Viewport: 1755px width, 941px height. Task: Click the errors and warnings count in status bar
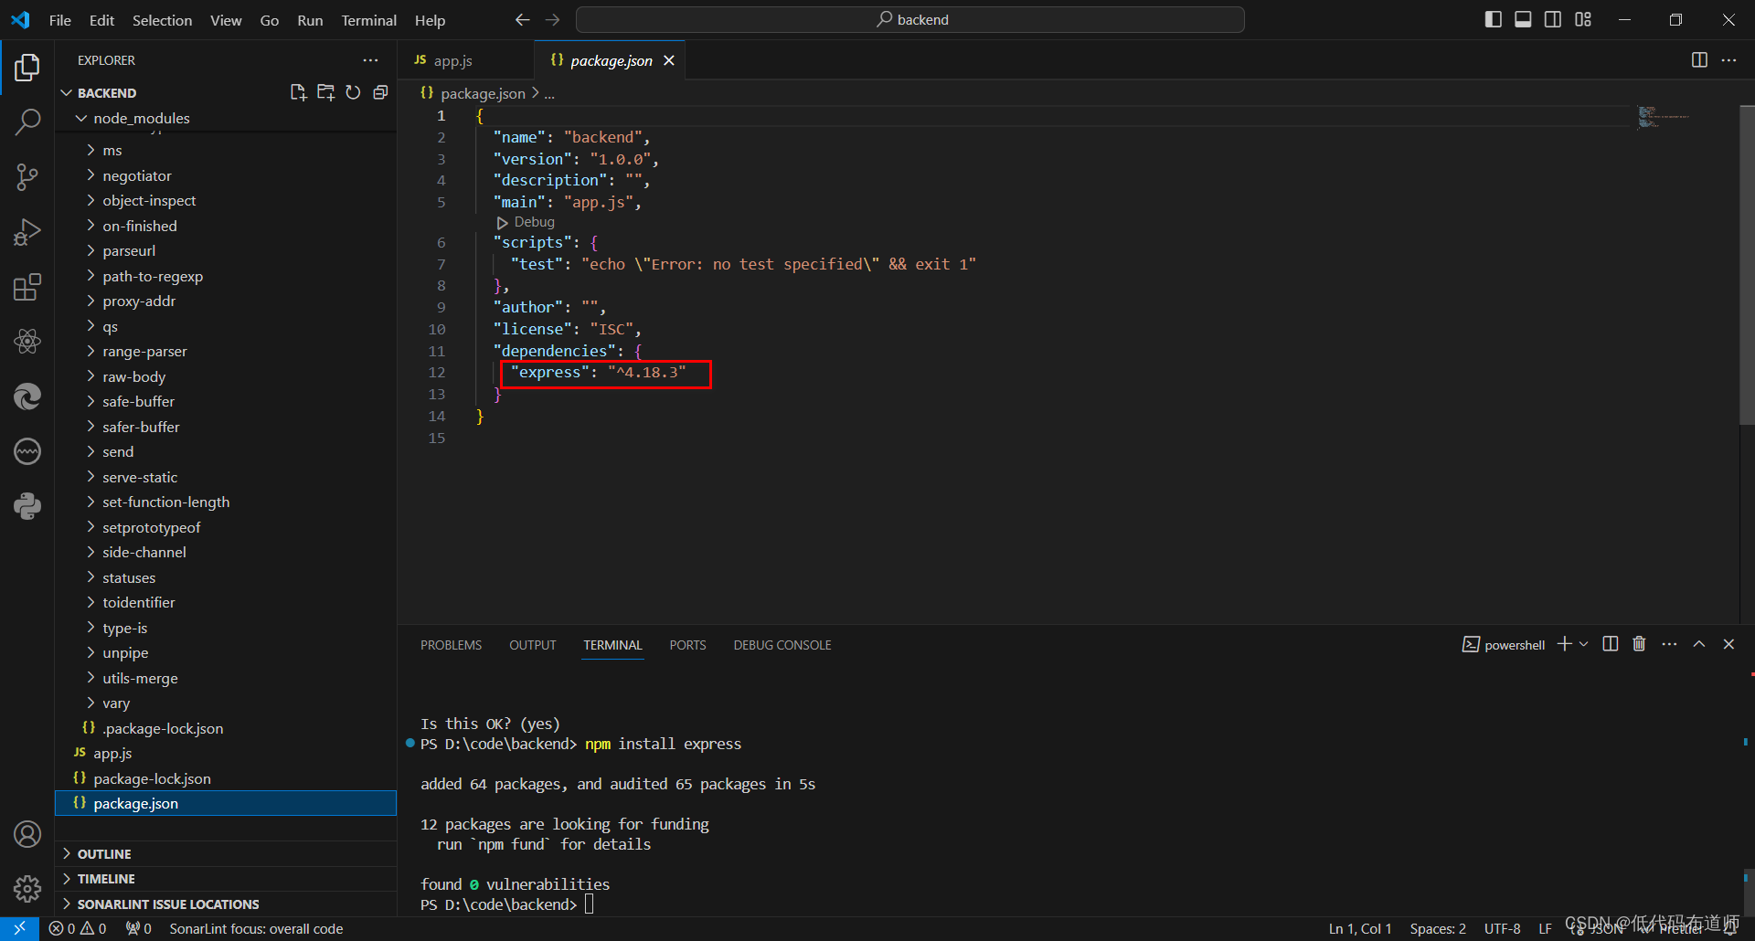point(78,928)
